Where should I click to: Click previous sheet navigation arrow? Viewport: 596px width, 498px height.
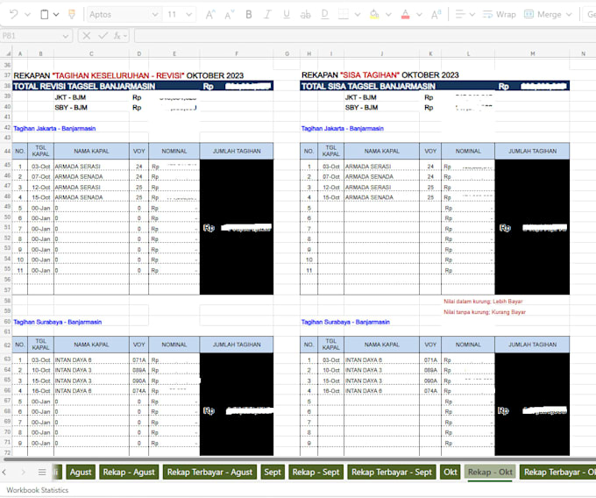pos(4,473)
